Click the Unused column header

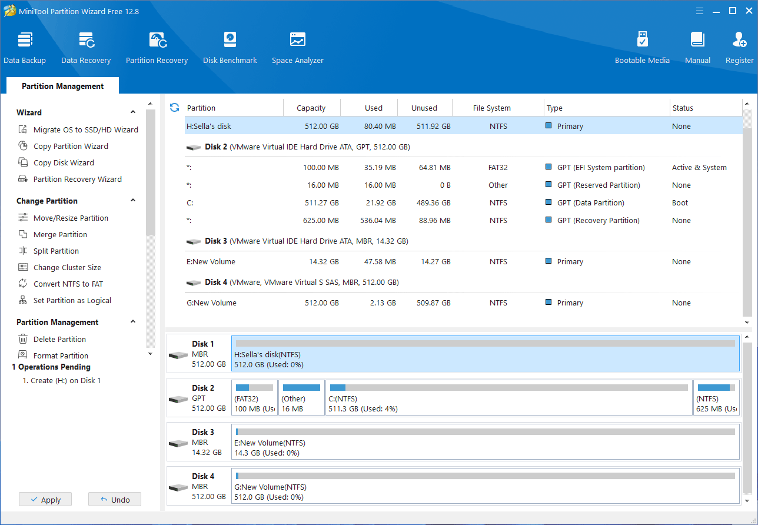point(424,108)
